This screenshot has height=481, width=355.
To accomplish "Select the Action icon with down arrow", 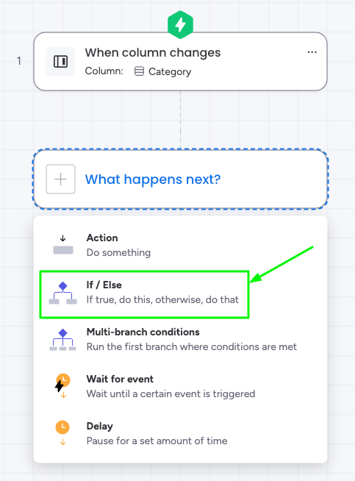I will [63, 245].
